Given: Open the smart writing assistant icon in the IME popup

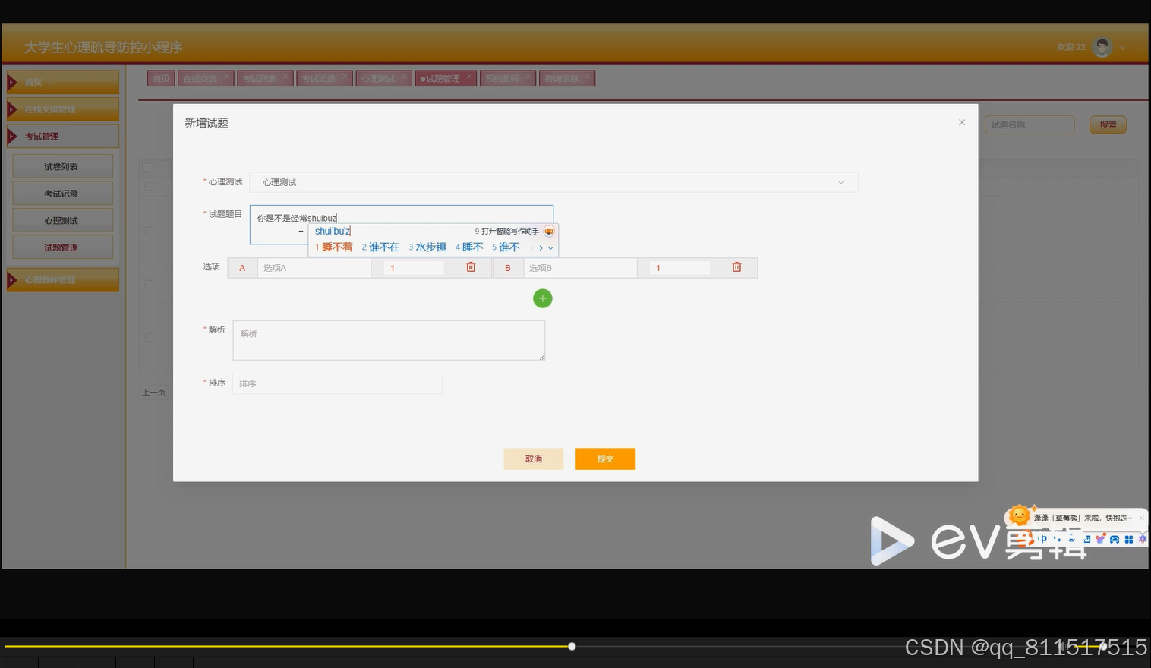Looking at the screenshot, I should point(549,231).
